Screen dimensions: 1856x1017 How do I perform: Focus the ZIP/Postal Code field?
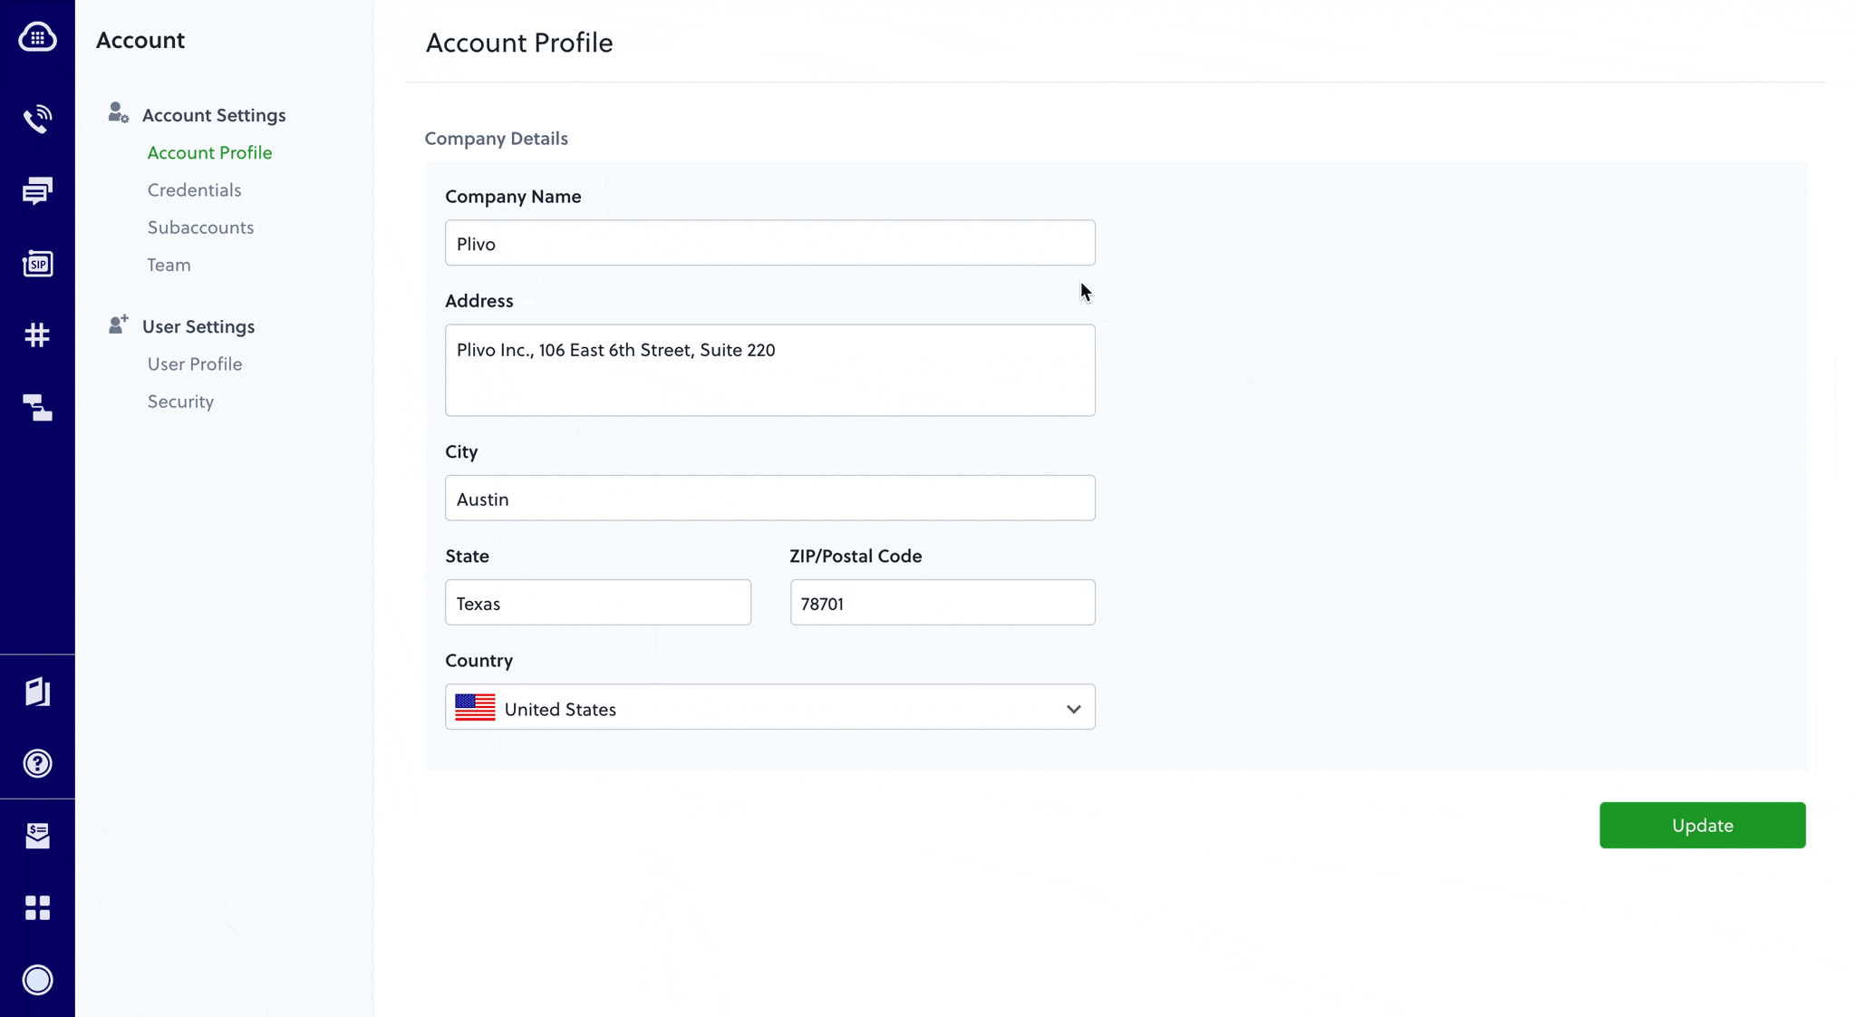pos(942,603)
